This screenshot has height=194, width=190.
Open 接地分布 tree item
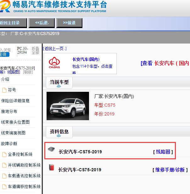coord(9,111)
